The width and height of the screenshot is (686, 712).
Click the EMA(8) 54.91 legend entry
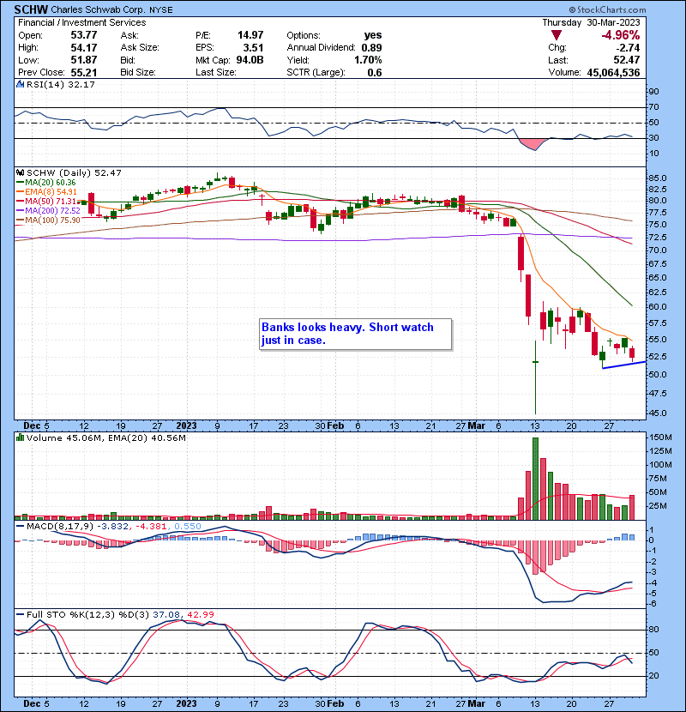coord(47,192)
